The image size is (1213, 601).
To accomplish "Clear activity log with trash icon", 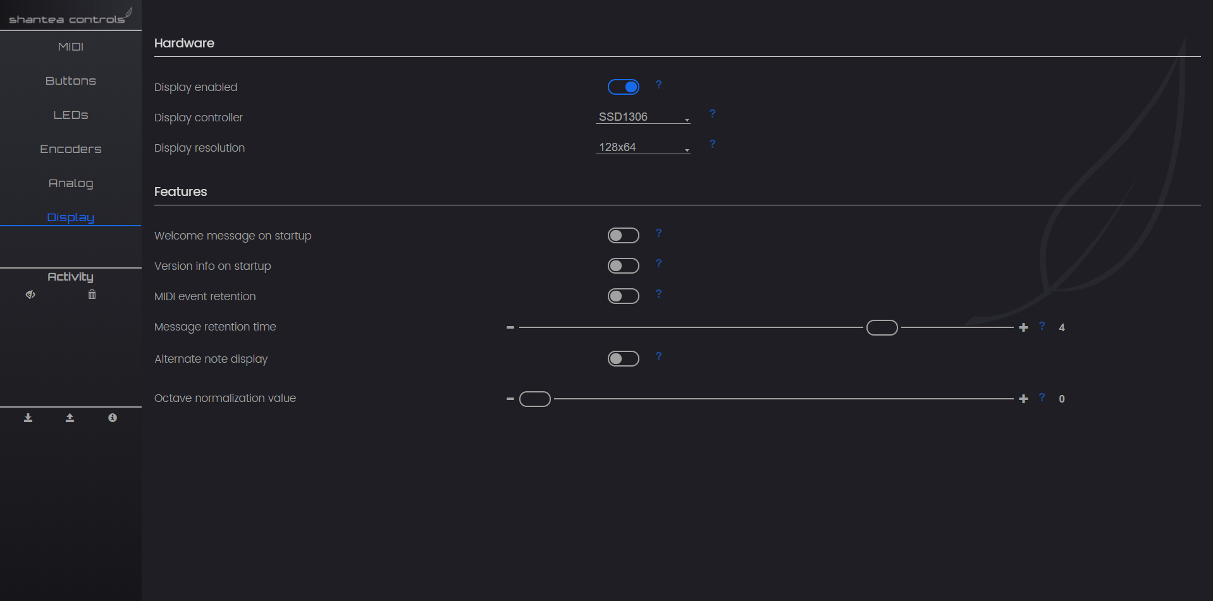I will tap(92, 294).
